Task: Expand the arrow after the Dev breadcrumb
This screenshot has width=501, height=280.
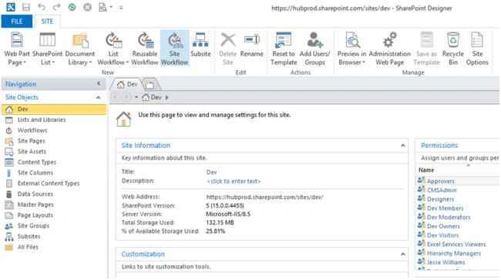Action: (x=166, y=97)
